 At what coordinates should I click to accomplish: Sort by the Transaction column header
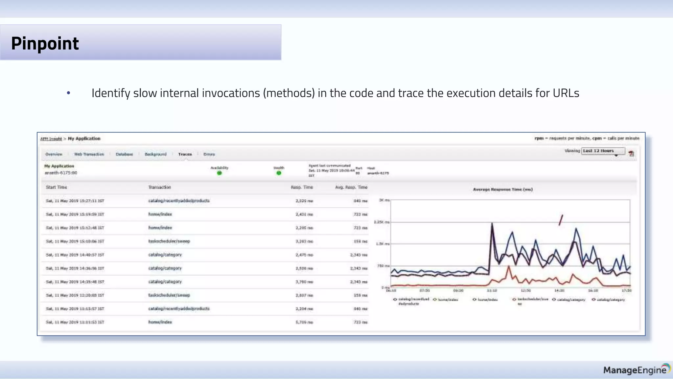pyautogui.click(x=160, y=187)
